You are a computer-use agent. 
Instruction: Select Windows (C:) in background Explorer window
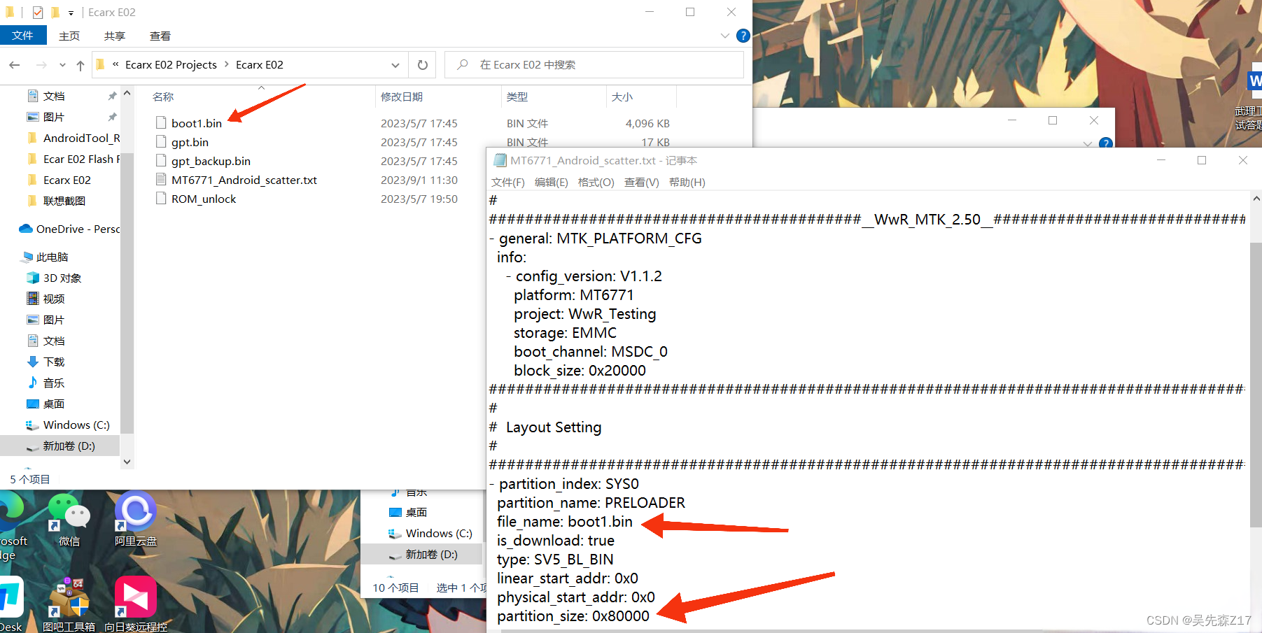pyautogui.click(x=439, y=534)
